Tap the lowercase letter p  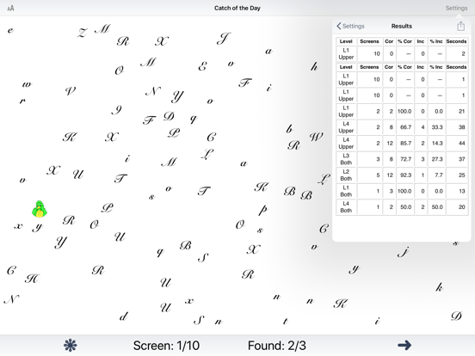coord(263,209)
